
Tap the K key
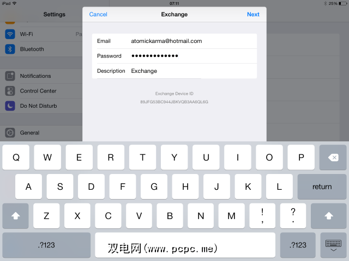(248, 187)
